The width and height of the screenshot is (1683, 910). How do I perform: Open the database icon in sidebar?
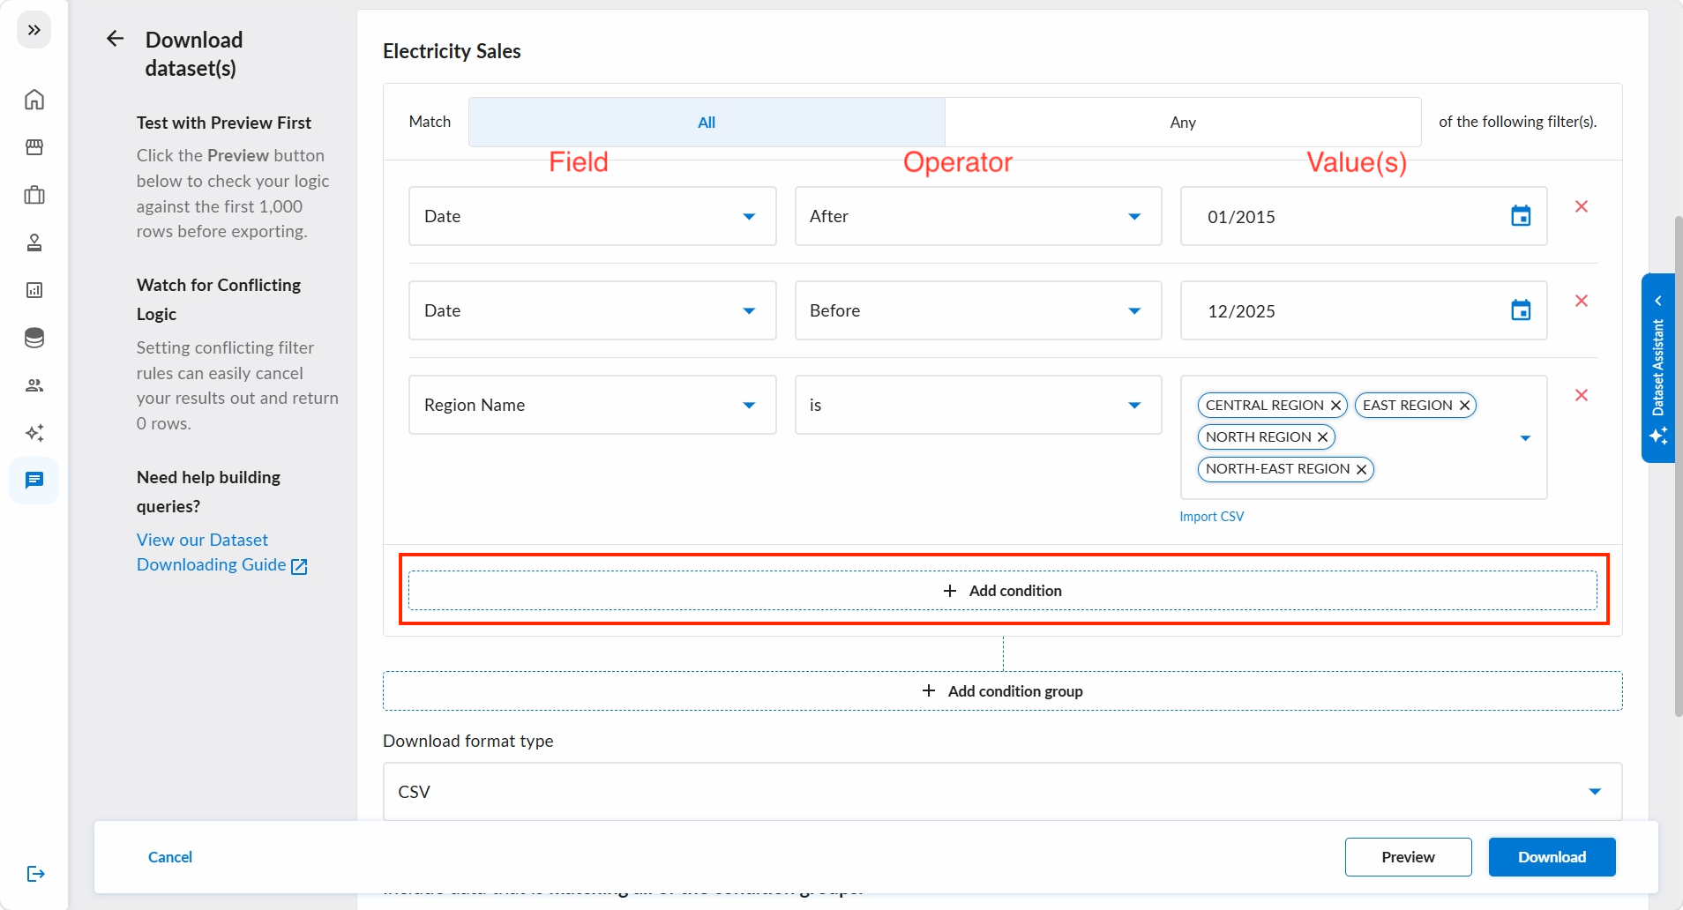click(34, 338)
